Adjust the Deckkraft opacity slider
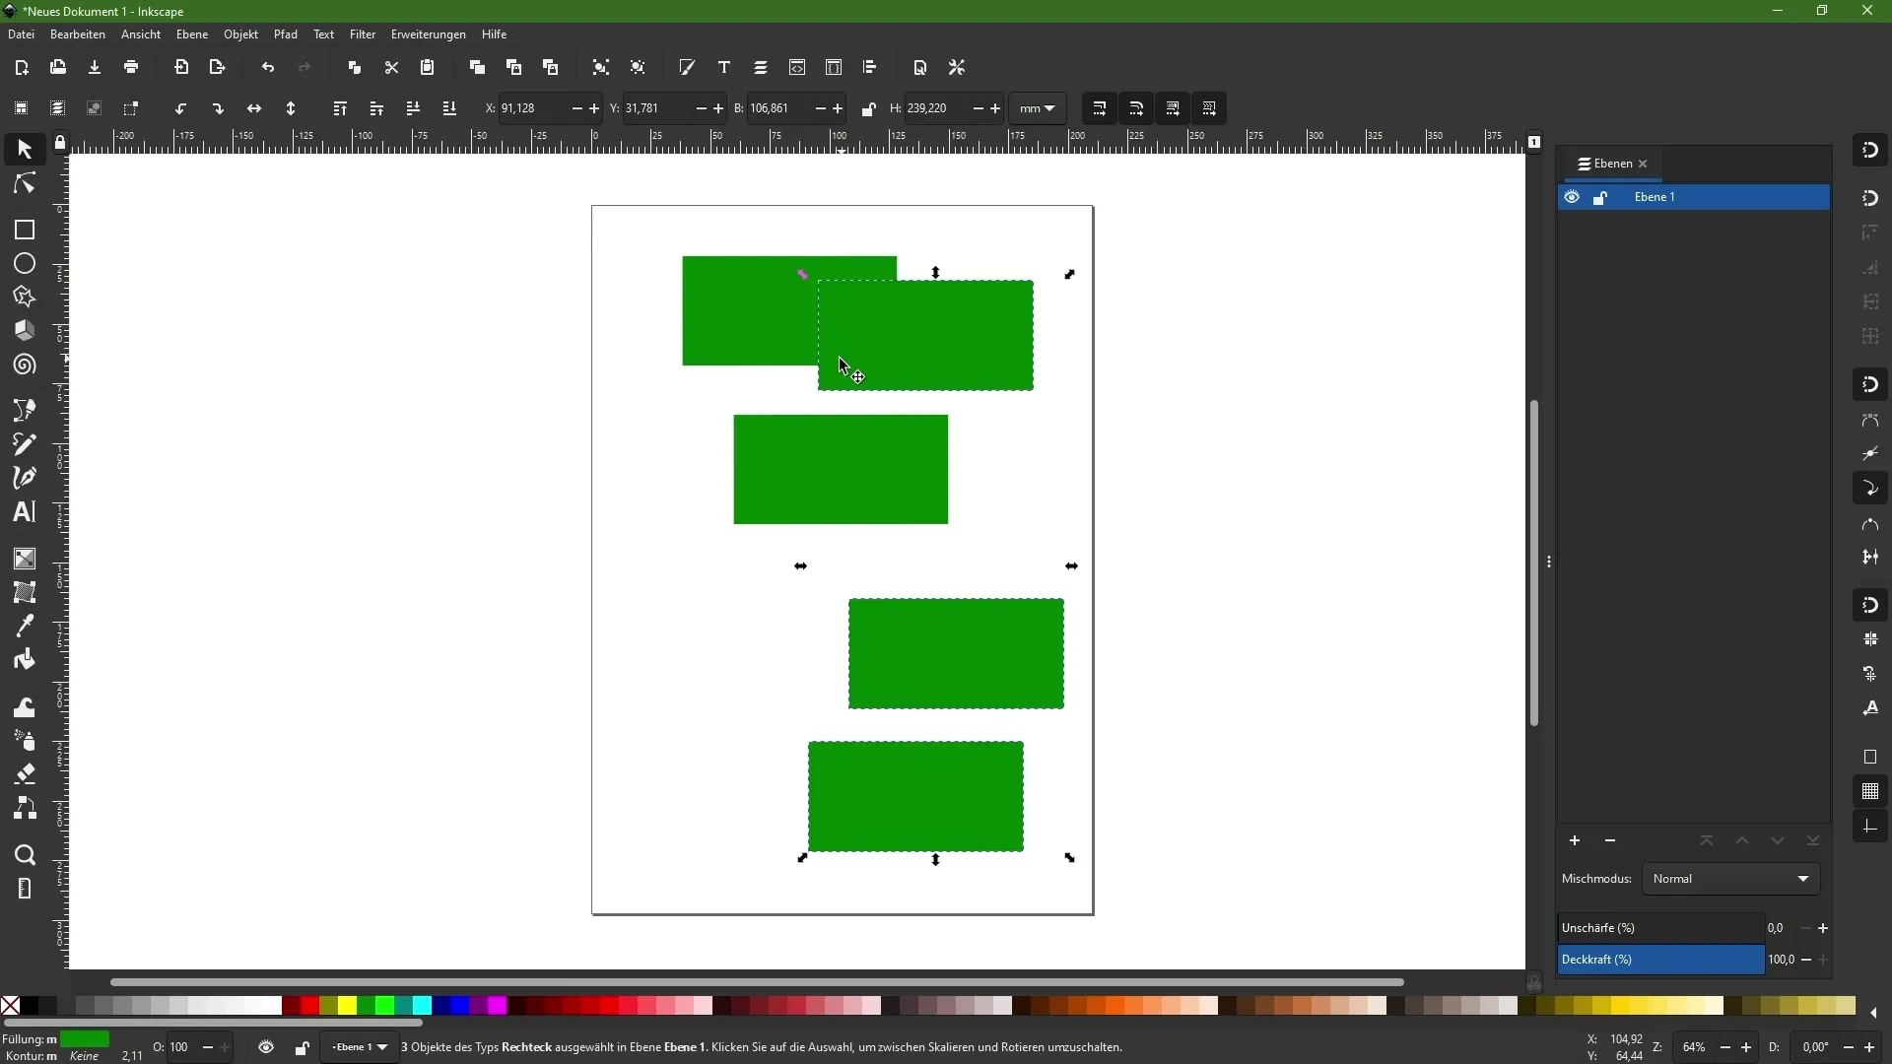Image resolution: width=1892 pixels, height=1064 pixels. tap(1660, 960)
